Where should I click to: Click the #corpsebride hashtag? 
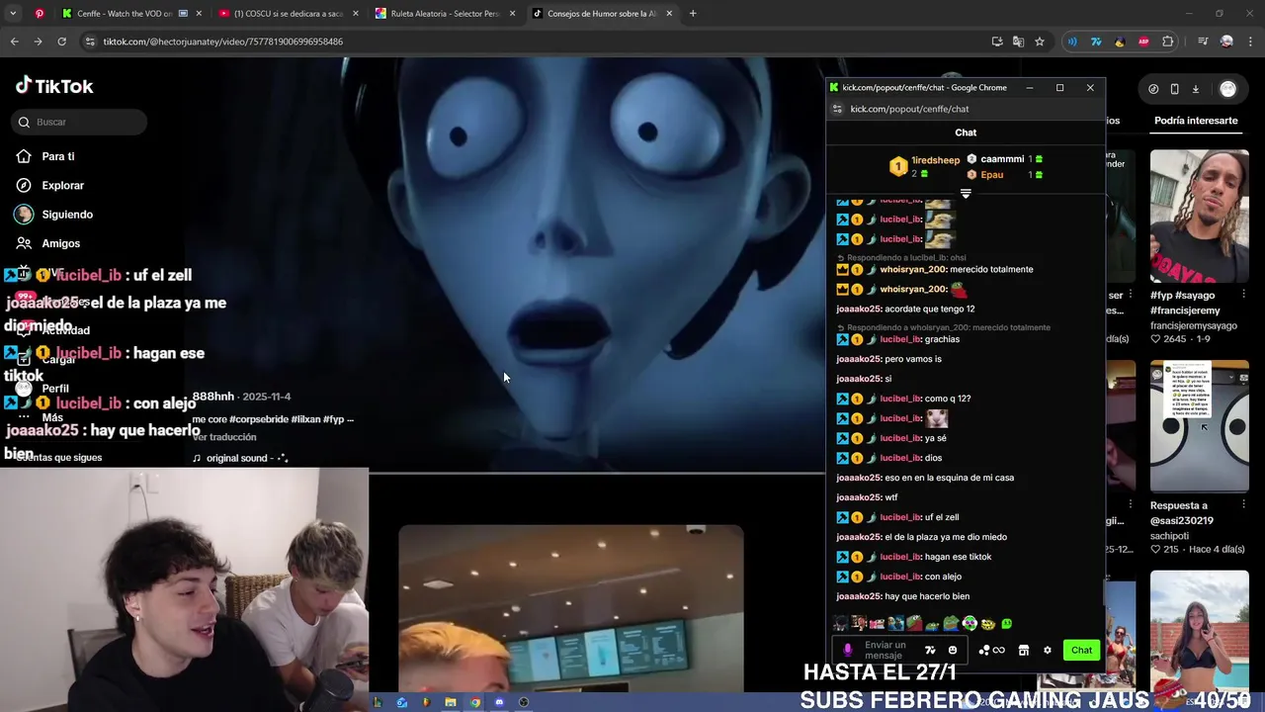click(260, 419)
